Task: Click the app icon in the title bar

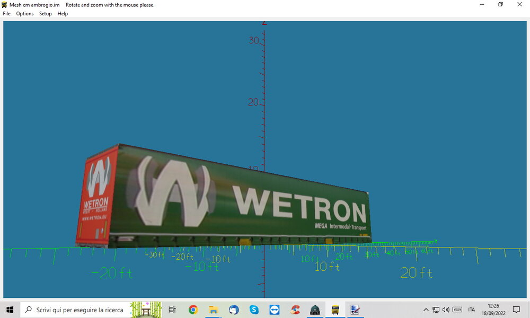Action: click(4, 5)
